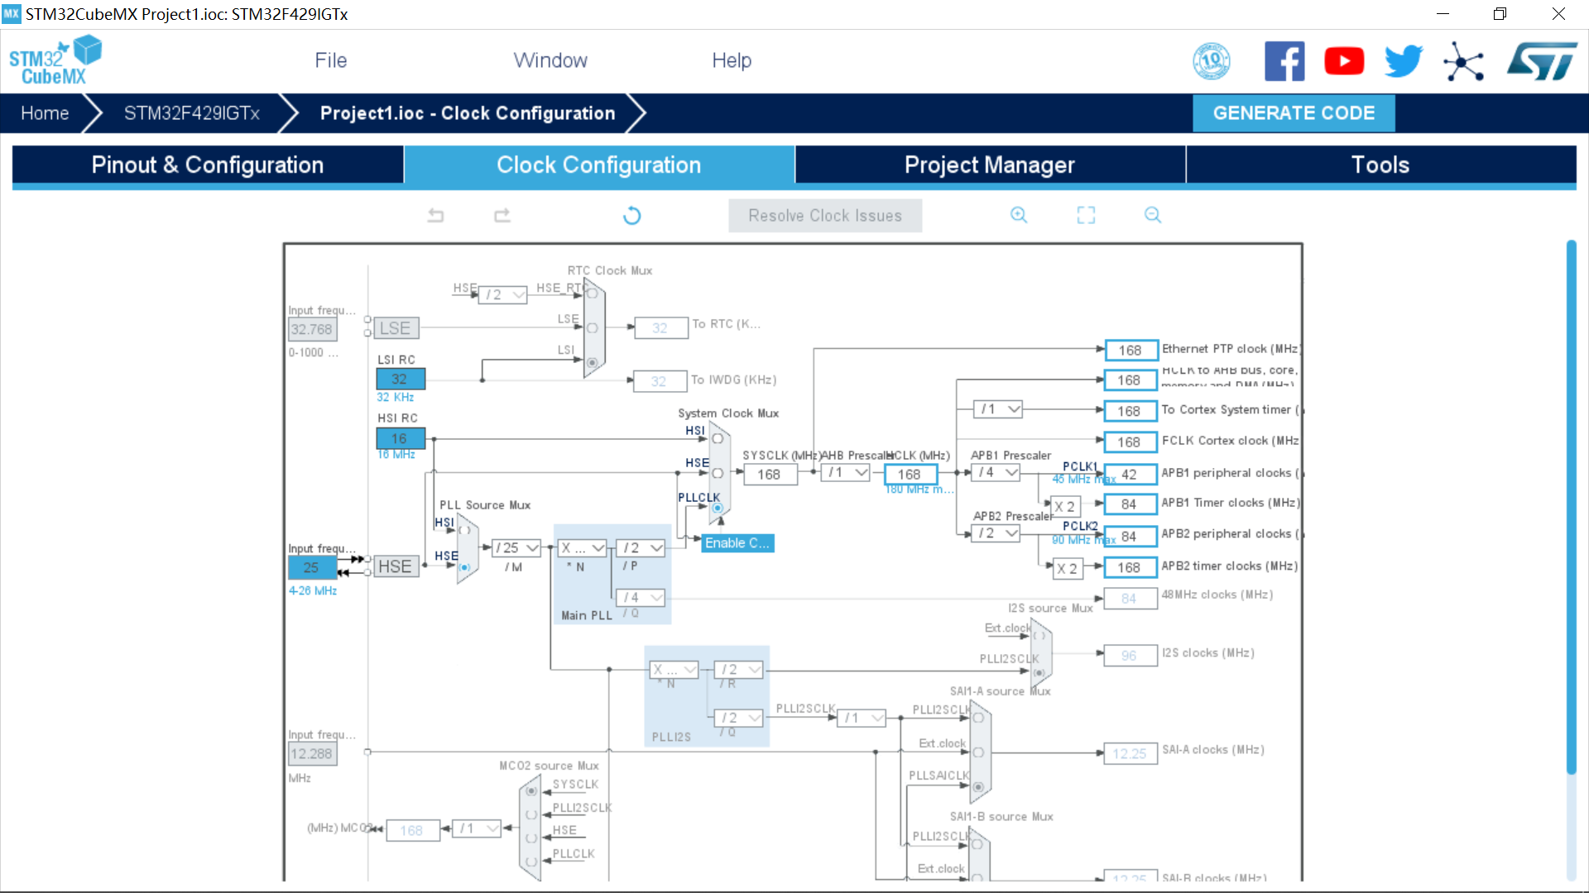Click the LSE input frequency field 32.768
The image size is (1589, 893).
click(312, 329)
